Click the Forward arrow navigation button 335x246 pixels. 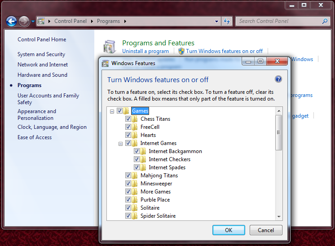pyautogui.click(x=24, y=22)
